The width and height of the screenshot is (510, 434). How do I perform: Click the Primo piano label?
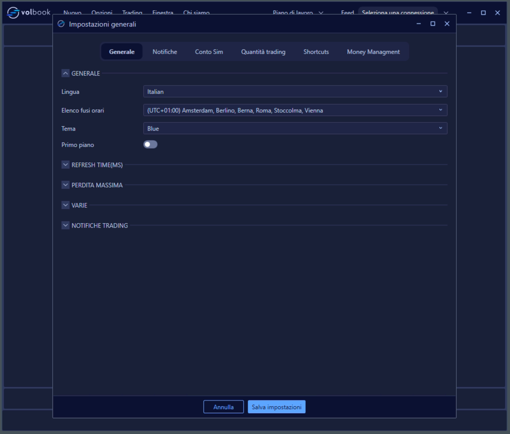pos(77,145)
